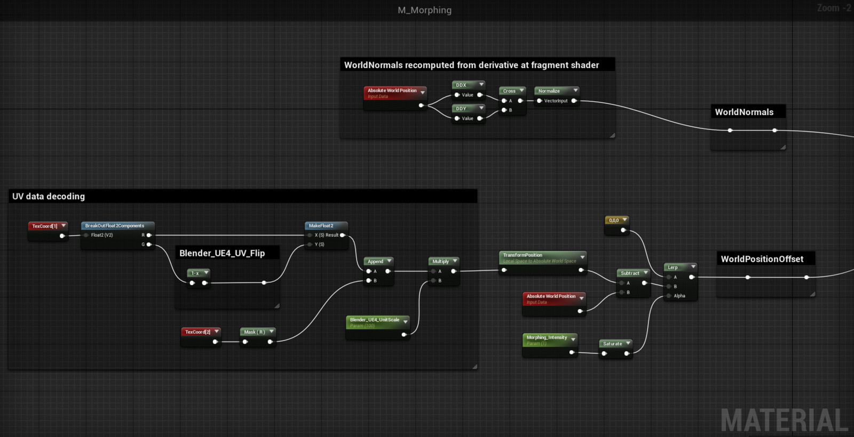Collapse the TexCoord[1] node arrow
This screenshot has width=854, height=437.
coord(64,225)
